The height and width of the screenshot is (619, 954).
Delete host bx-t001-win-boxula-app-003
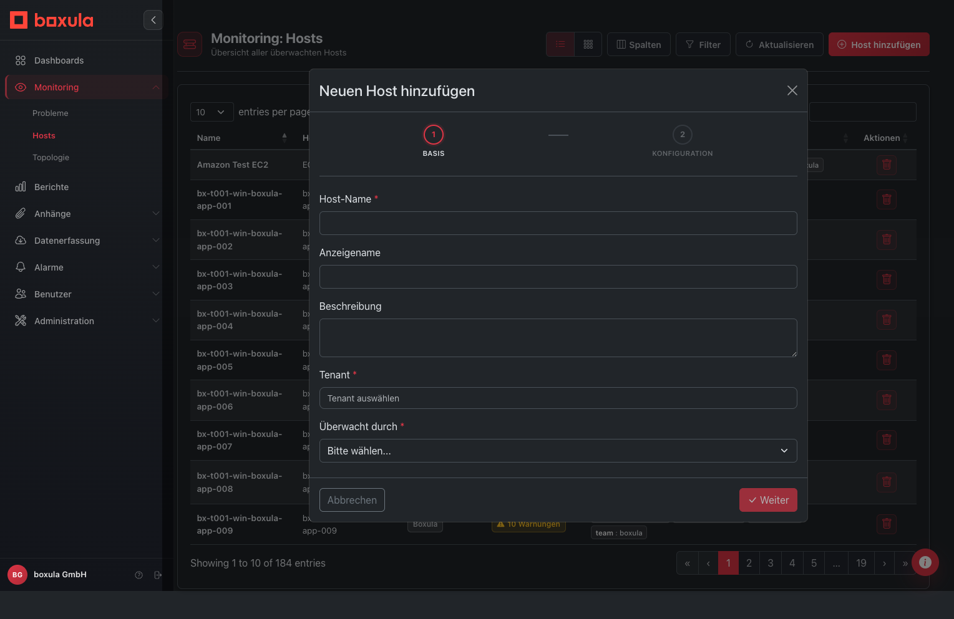click(887, 279)
